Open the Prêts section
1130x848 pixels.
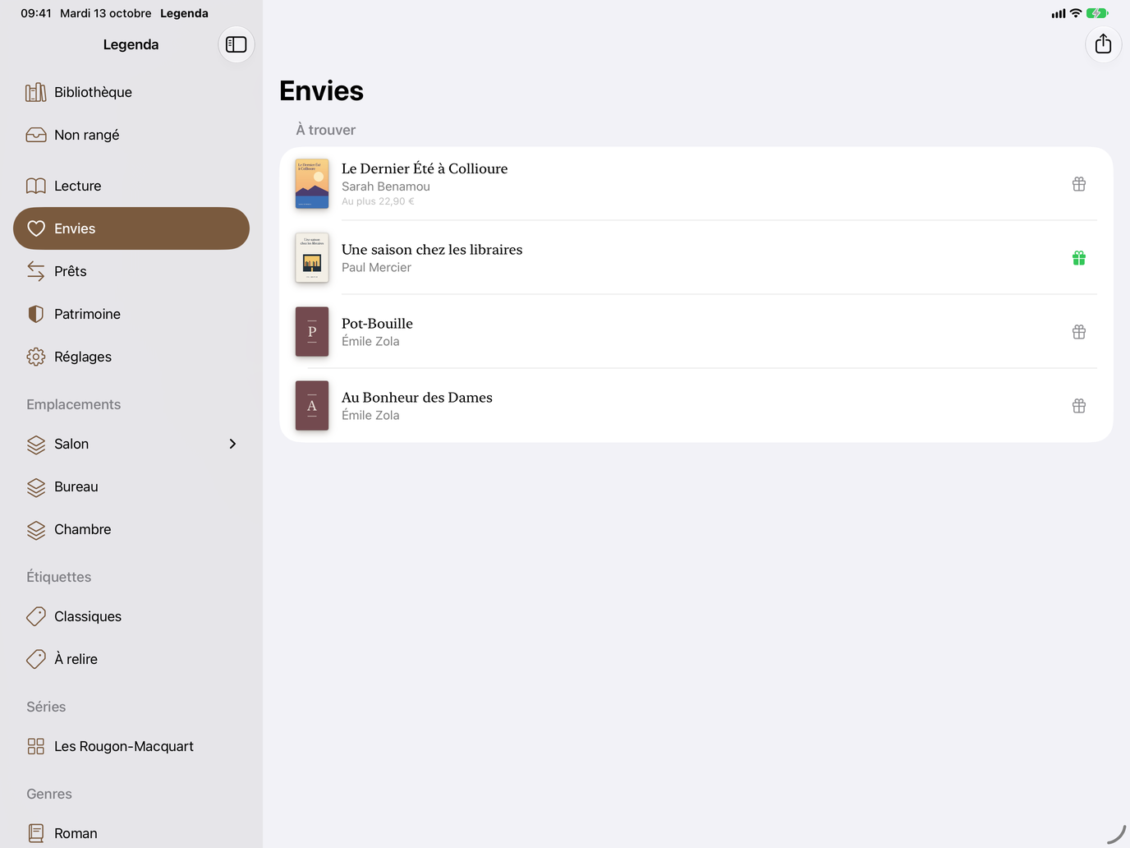[x=131, y=271]
